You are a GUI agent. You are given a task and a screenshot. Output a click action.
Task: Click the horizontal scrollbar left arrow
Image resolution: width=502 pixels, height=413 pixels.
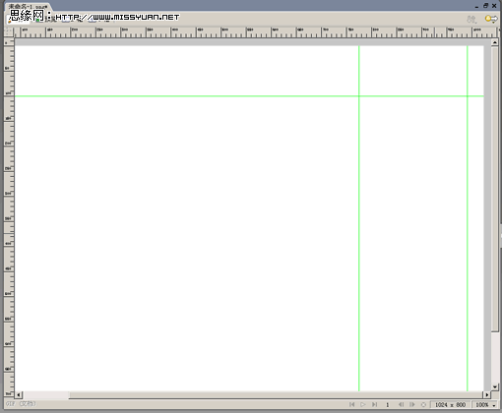pos(19,395)
